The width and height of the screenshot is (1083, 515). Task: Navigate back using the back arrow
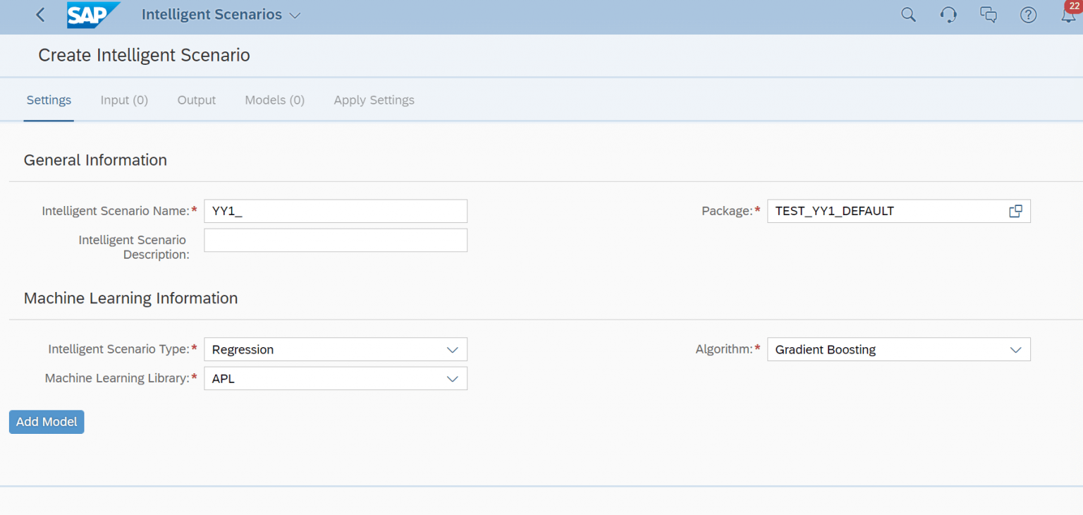(x=40, y=14)
